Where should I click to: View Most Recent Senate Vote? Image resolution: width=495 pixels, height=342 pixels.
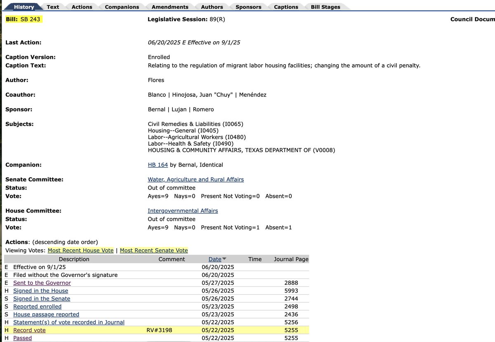154,251
